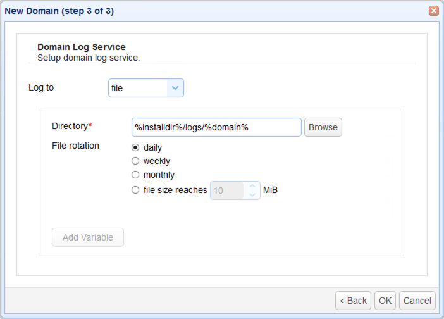Click into the Directory path input field

[x=216, y=127]
